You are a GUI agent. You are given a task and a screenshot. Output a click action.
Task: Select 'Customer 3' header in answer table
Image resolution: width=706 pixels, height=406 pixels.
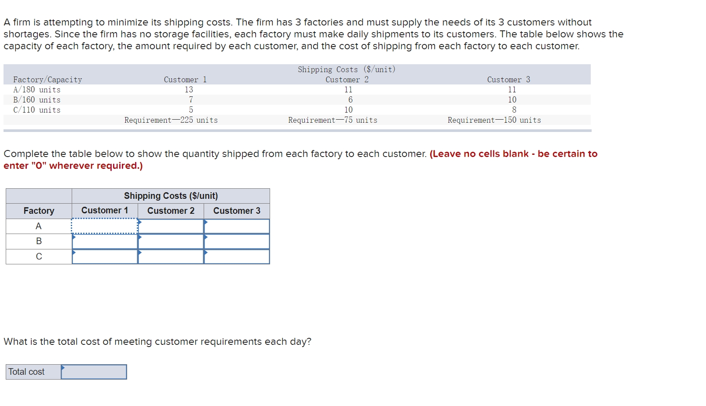click(x=237, y=211)
